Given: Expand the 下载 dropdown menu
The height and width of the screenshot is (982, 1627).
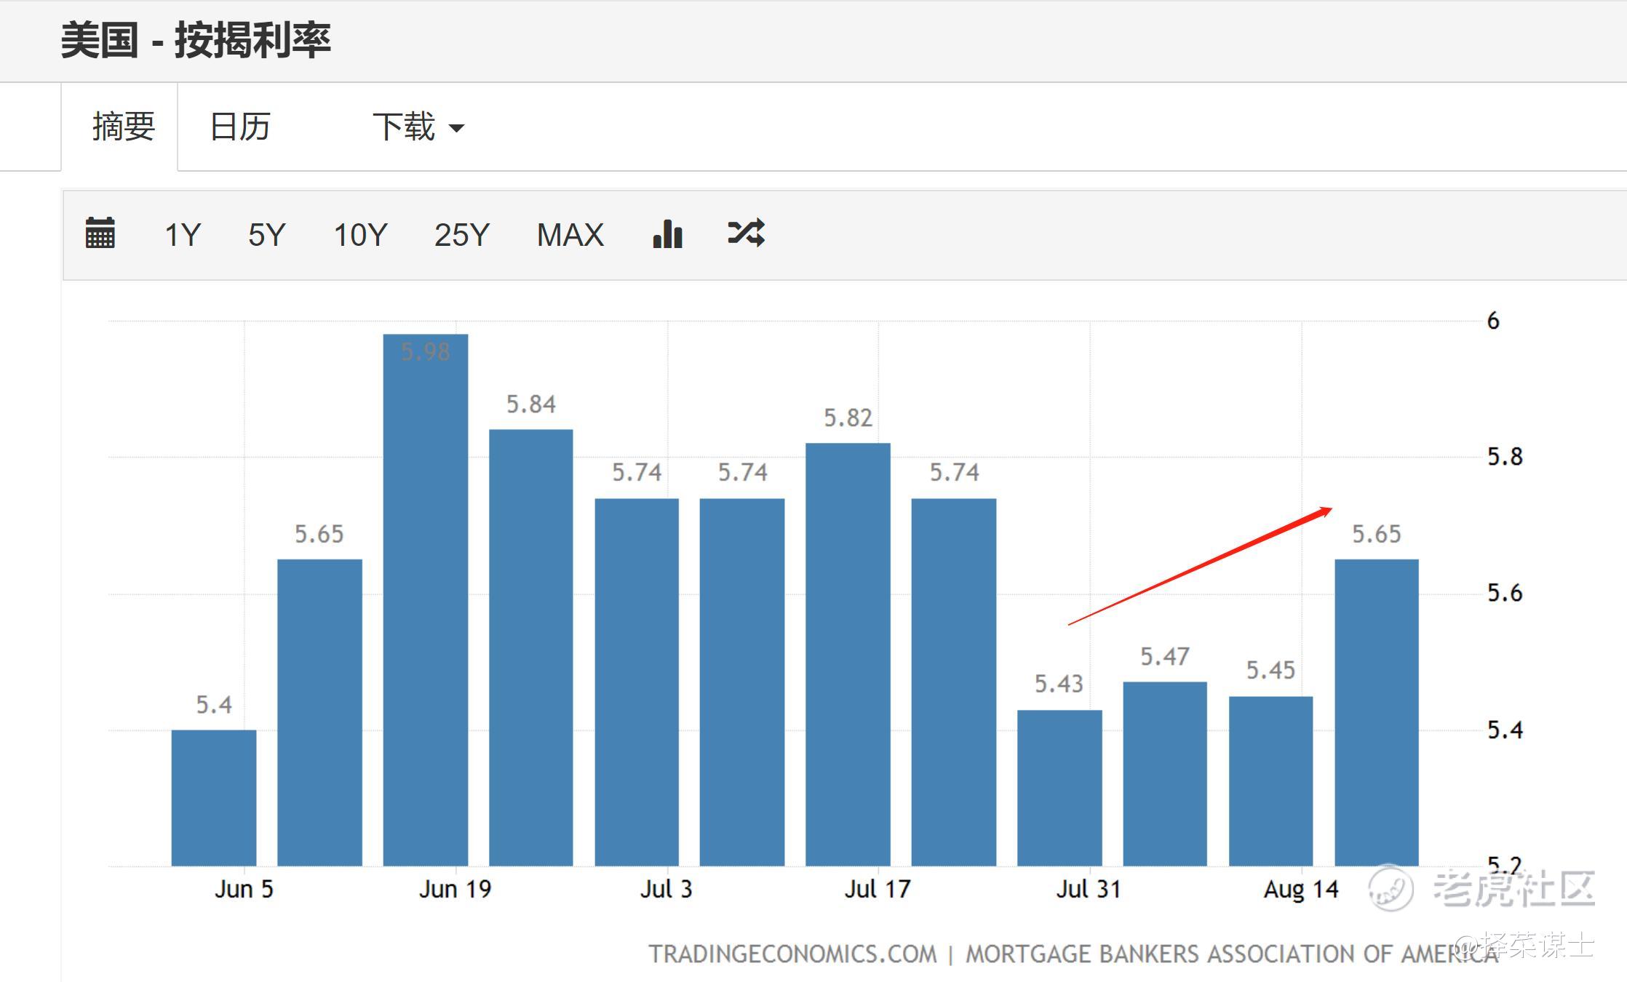Looking at the screenshot, I should click(x=418, y=127).
